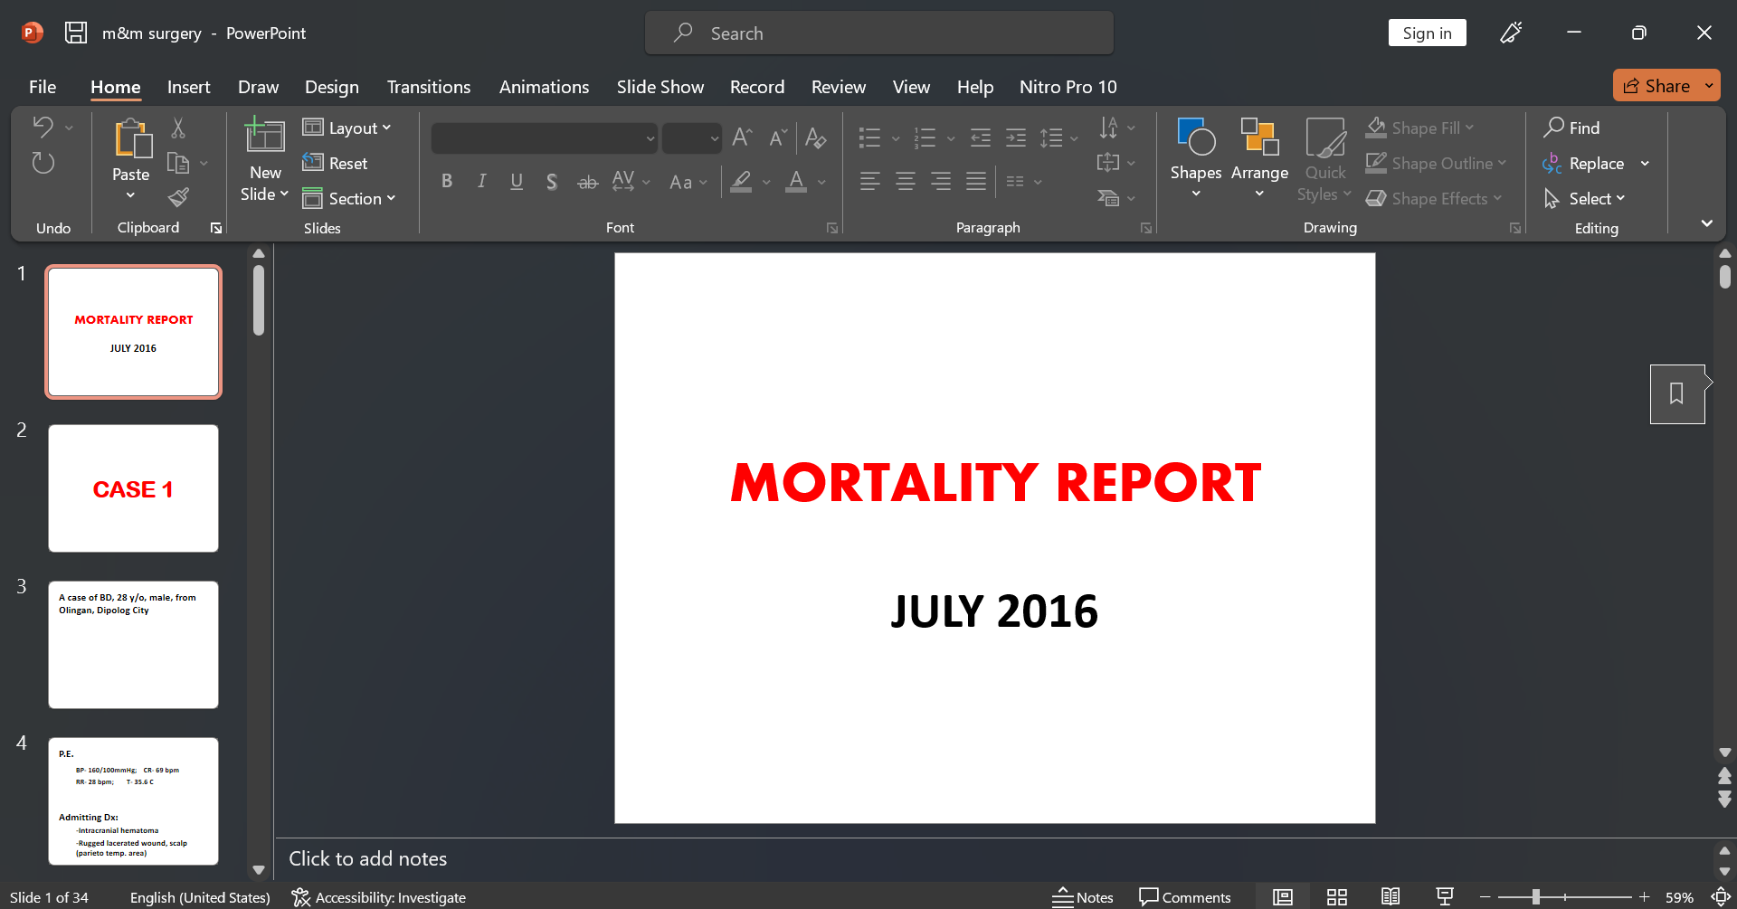This screenshot has height=909, width=1737.
Task: Click the text highlight color pen
Action: click(x=742, y=181)
